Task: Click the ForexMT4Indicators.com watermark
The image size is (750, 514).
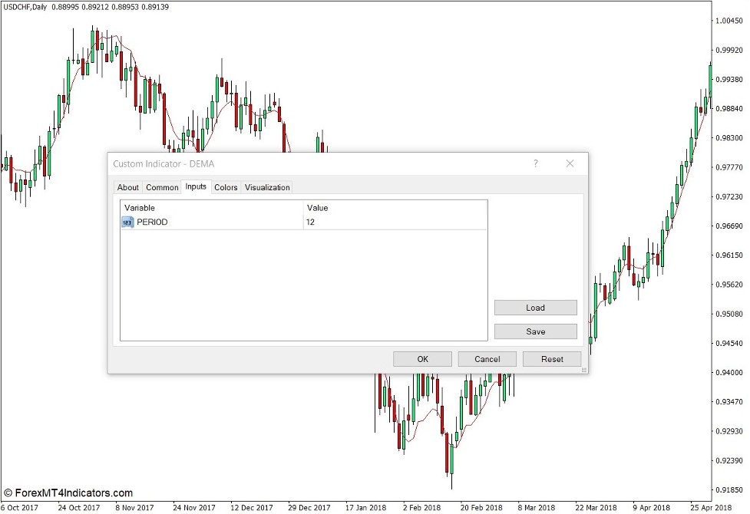Action: pyautogui.click(x=71, y=492)
